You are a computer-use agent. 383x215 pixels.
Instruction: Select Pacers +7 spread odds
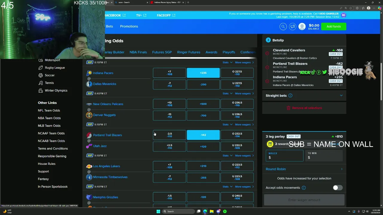click(x=169, y=73)
